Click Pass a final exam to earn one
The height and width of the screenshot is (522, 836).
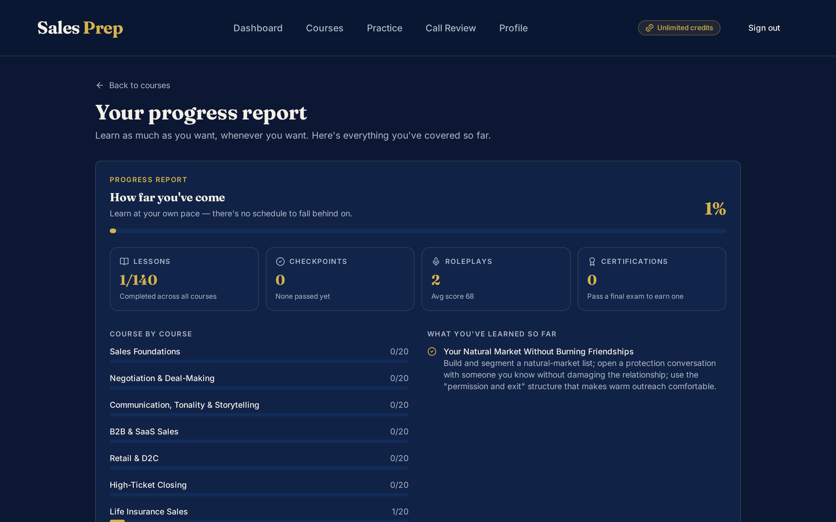click(635, 296)
